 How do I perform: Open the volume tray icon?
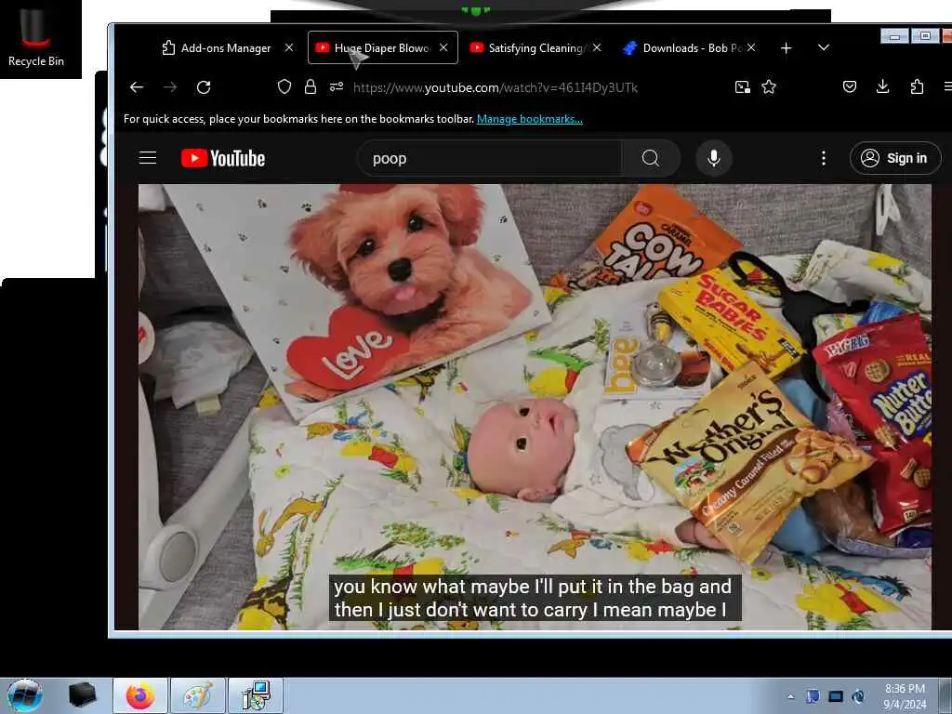point(858,696)
